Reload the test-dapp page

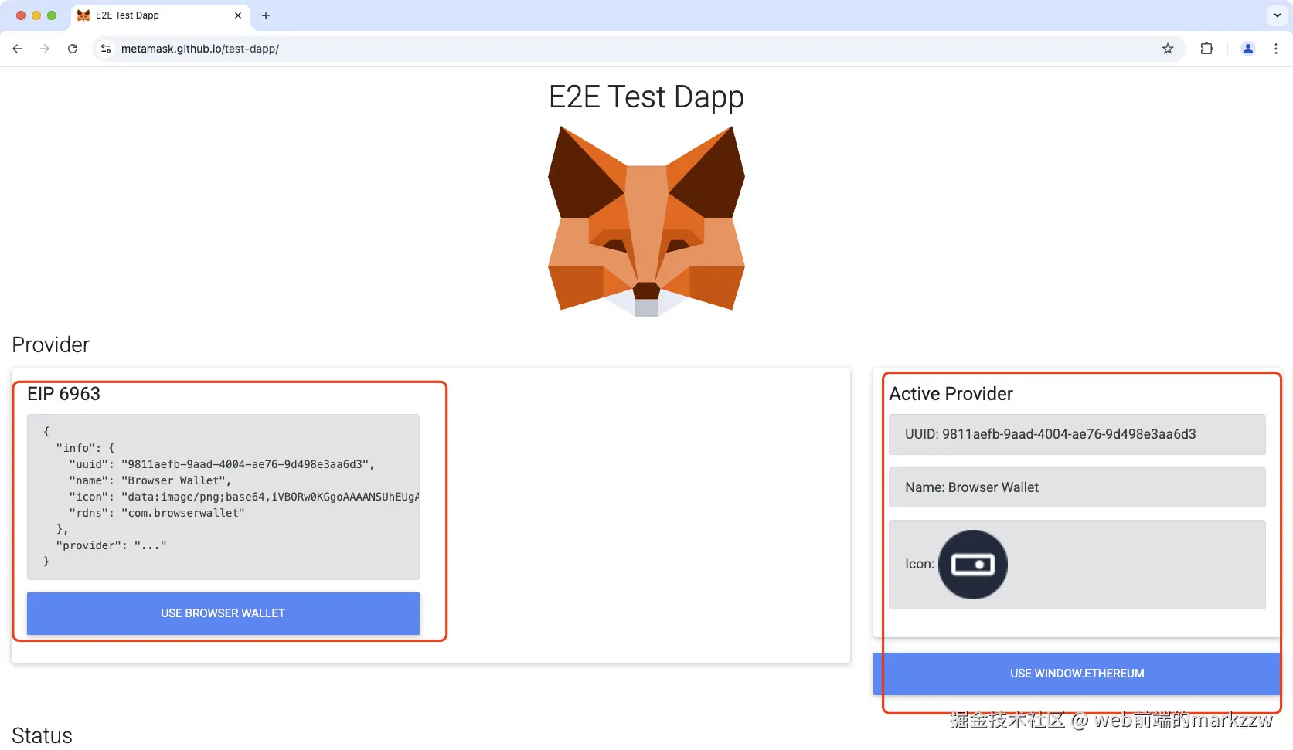[x=73, y=49]
